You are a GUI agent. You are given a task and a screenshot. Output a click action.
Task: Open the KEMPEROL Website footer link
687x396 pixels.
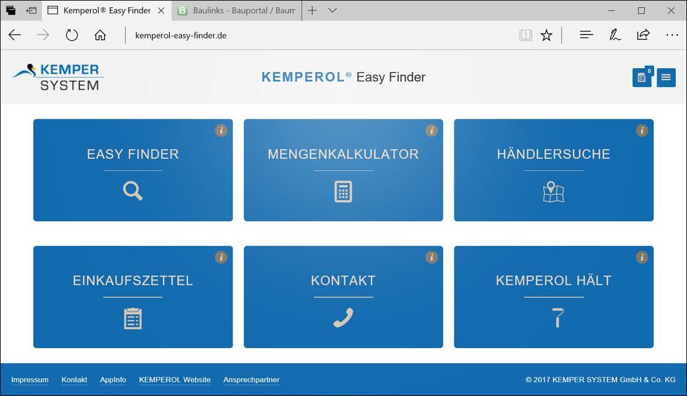point(175,379)
